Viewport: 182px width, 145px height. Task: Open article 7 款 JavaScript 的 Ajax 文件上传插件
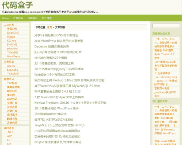[59, 97]
